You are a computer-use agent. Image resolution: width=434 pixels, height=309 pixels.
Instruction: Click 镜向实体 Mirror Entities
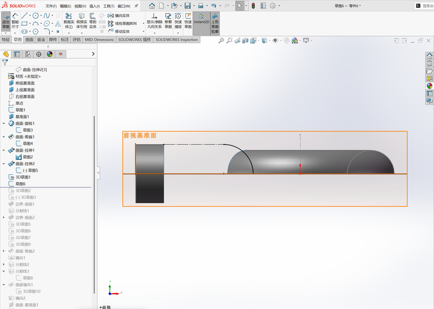tap(119, 16)
